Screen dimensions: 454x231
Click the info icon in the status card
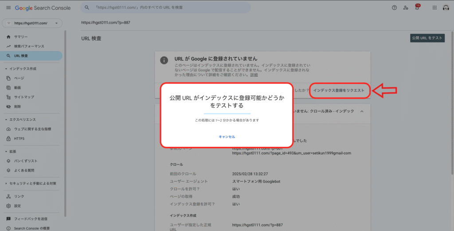pyautogui.click(x=164, y=60)
